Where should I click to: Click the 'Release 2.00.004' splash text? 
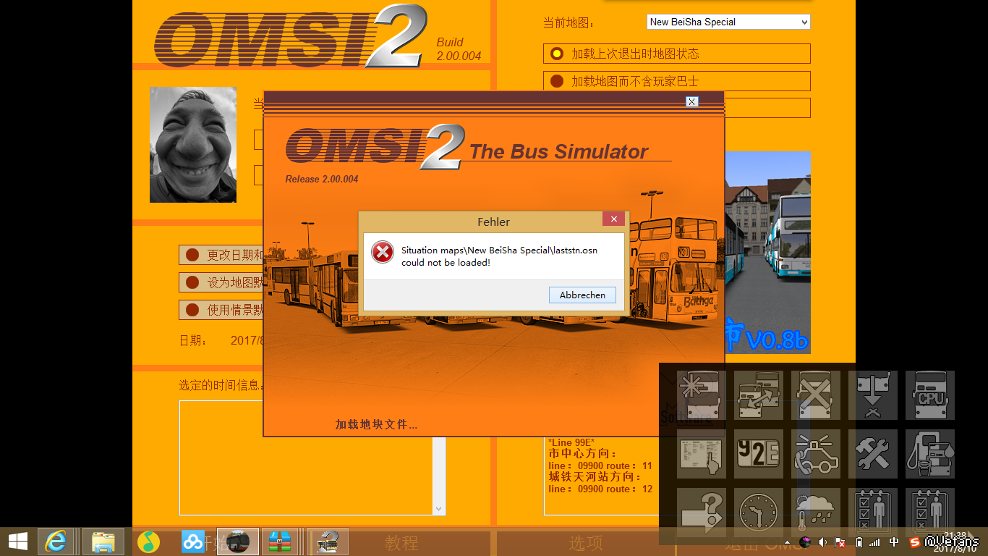pos(322,179)
